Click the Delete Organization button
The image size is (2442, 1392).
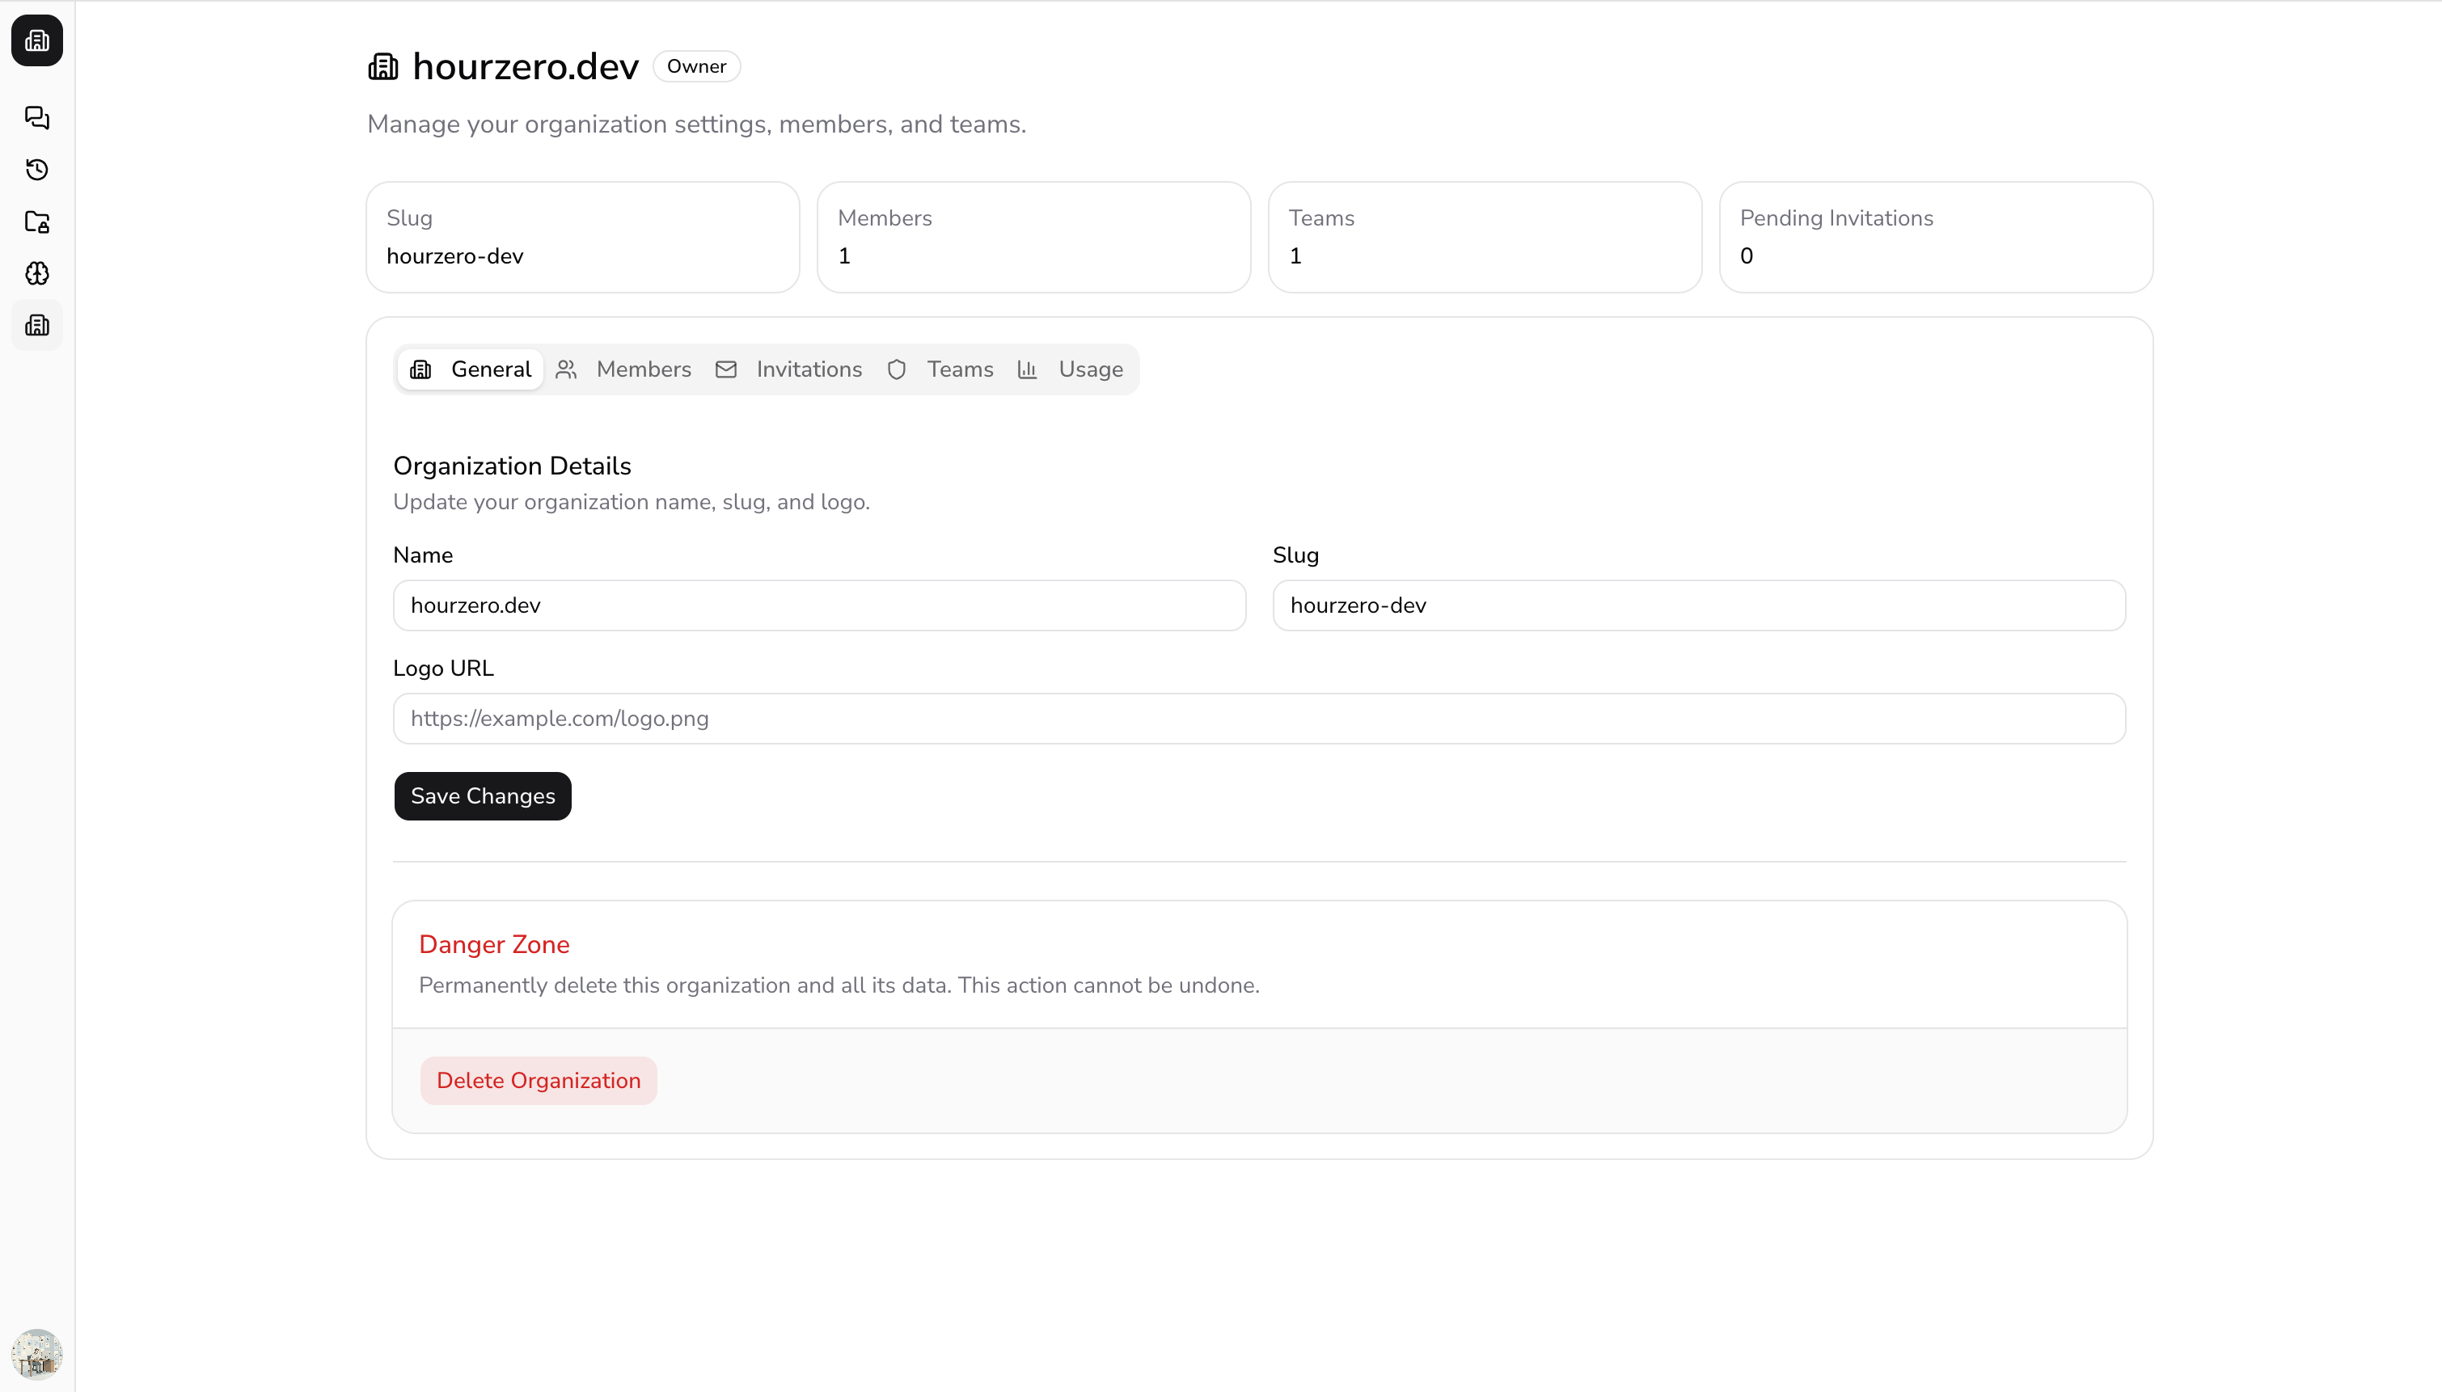point(539,1080)
